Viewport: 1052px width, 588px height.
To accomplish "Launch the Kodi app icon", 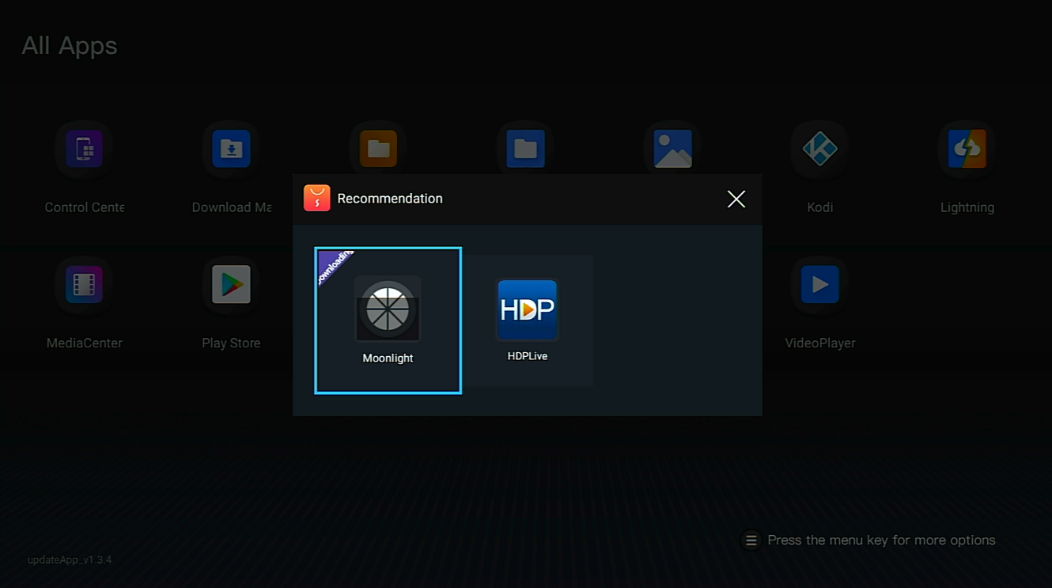I will click(x=819, y=149).
